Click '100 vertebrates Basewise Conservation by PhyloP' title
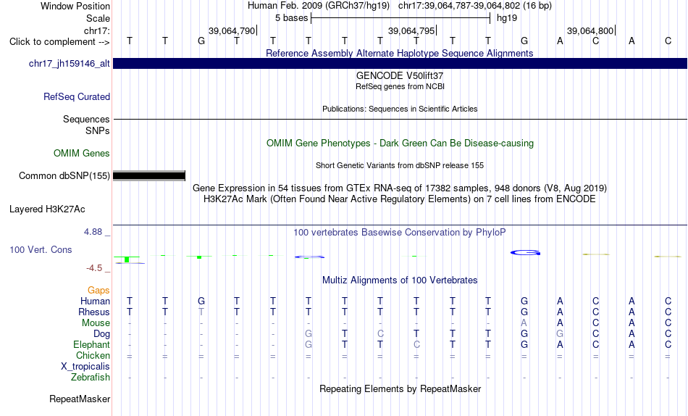Screen dimensions: 688x416 (400, 233)
